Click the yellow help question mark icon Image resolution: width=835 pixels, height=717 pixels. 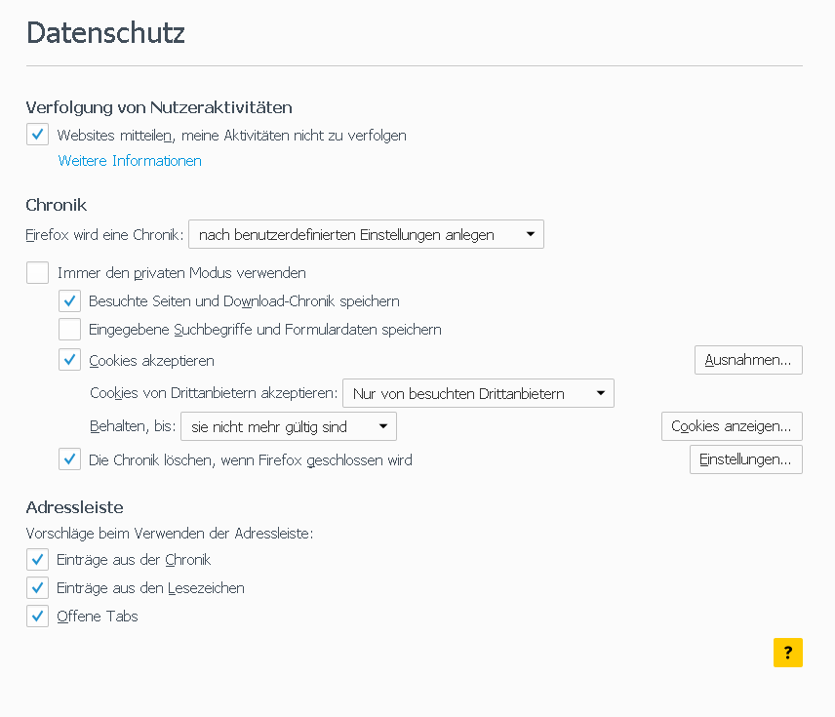[x=787, y=653]
